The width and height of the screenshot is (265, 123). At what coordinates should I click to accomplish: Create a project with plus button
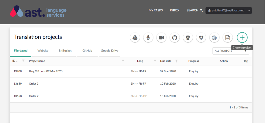pyautogui.click(x=242, y=37)
